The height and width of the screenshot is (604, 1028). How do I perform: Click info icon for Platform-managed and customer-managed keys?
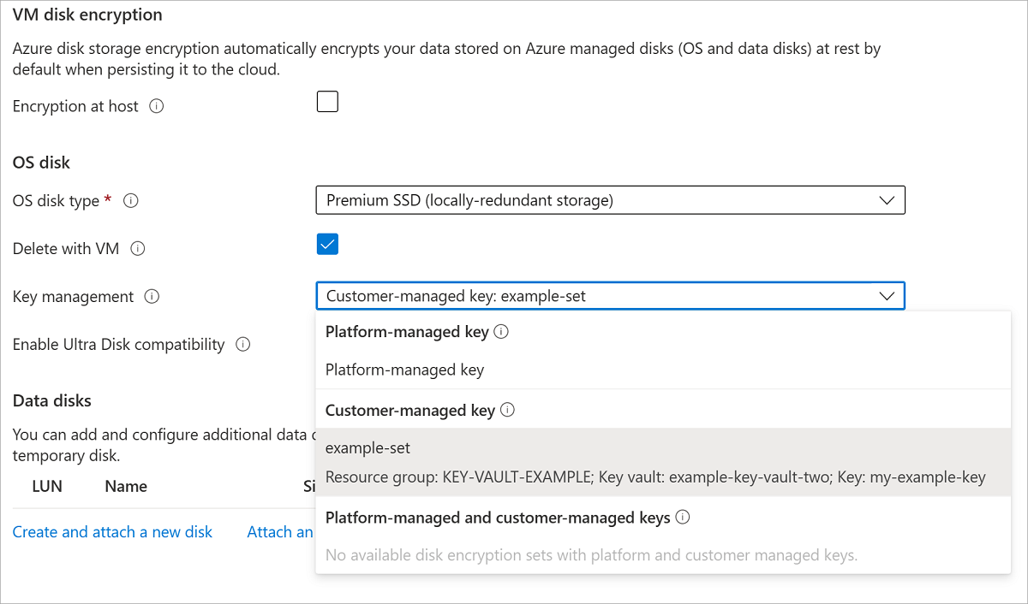[x=683, y=518]
